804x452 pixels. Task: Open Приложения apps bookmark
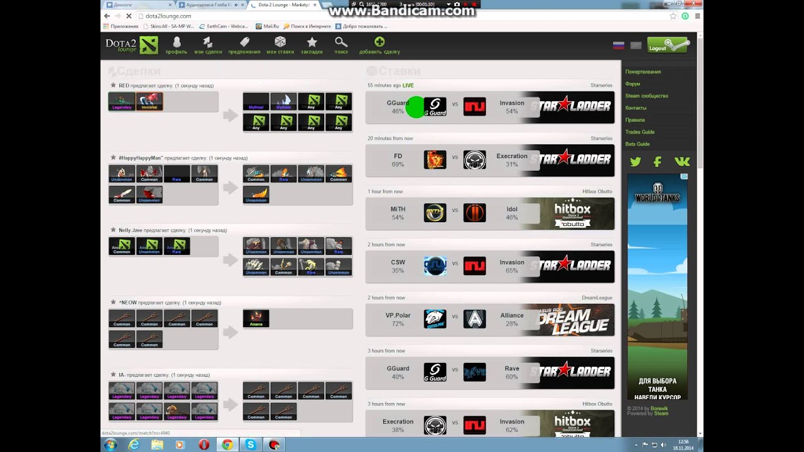[x=120, y=26]
